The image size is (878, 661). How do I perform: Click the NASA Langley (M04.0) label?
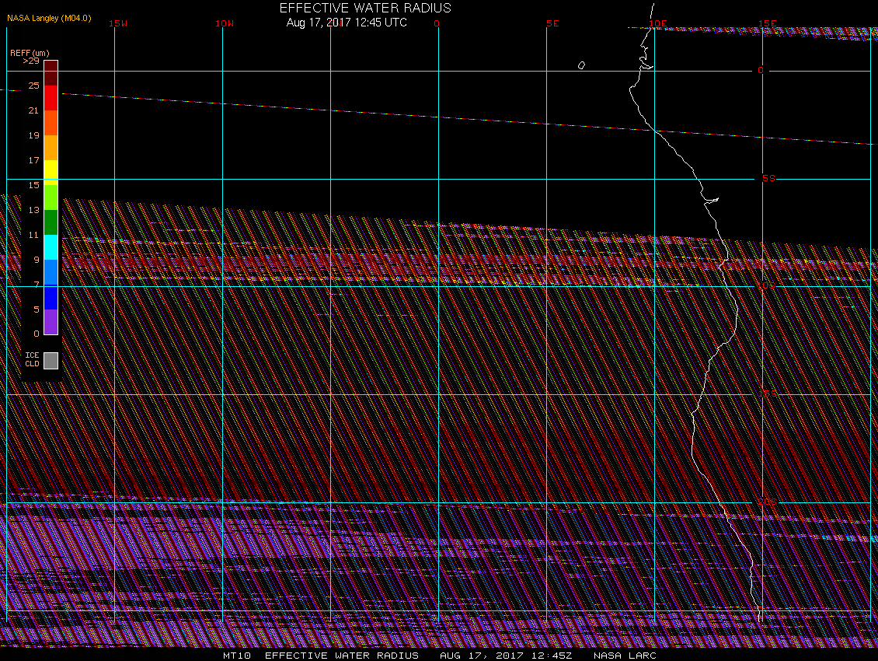click(x=49, y=18)
